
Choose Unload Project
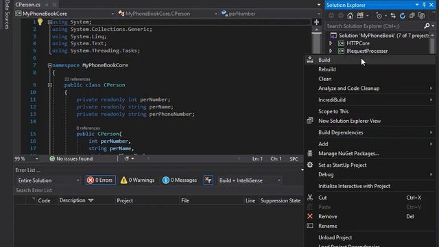[x=370, y=237]
